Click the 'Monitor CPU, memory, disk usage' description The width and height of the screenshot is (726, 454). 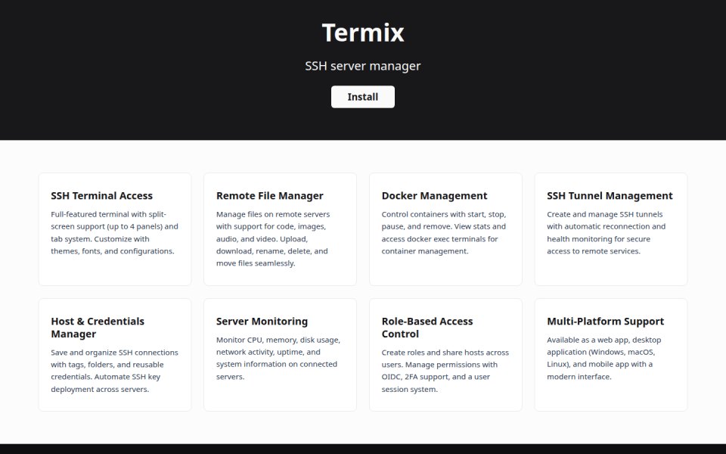click(278, 358)
